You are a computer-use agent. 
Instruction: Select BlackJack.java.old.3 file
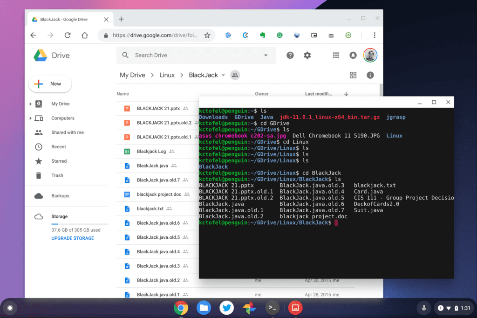[157, 266]
